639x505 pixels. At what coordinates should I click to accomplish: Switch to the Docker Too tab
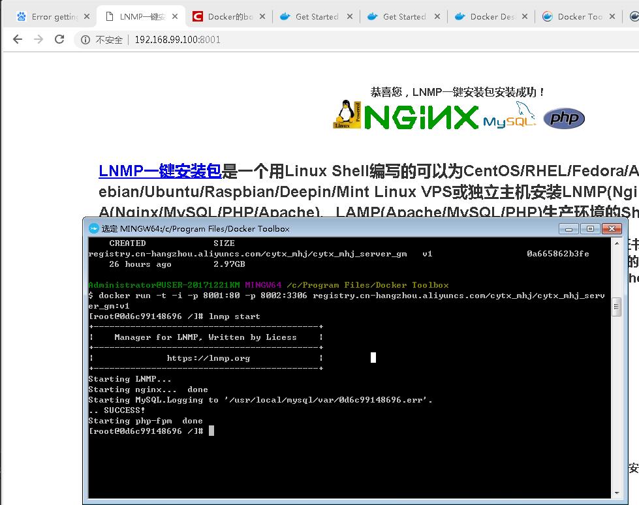tap(580, 17)
